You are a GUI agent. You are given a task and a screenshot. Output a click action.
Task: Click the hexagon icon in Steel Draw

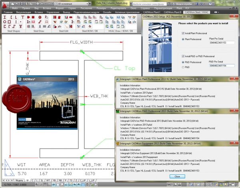[x=40, y=17]
